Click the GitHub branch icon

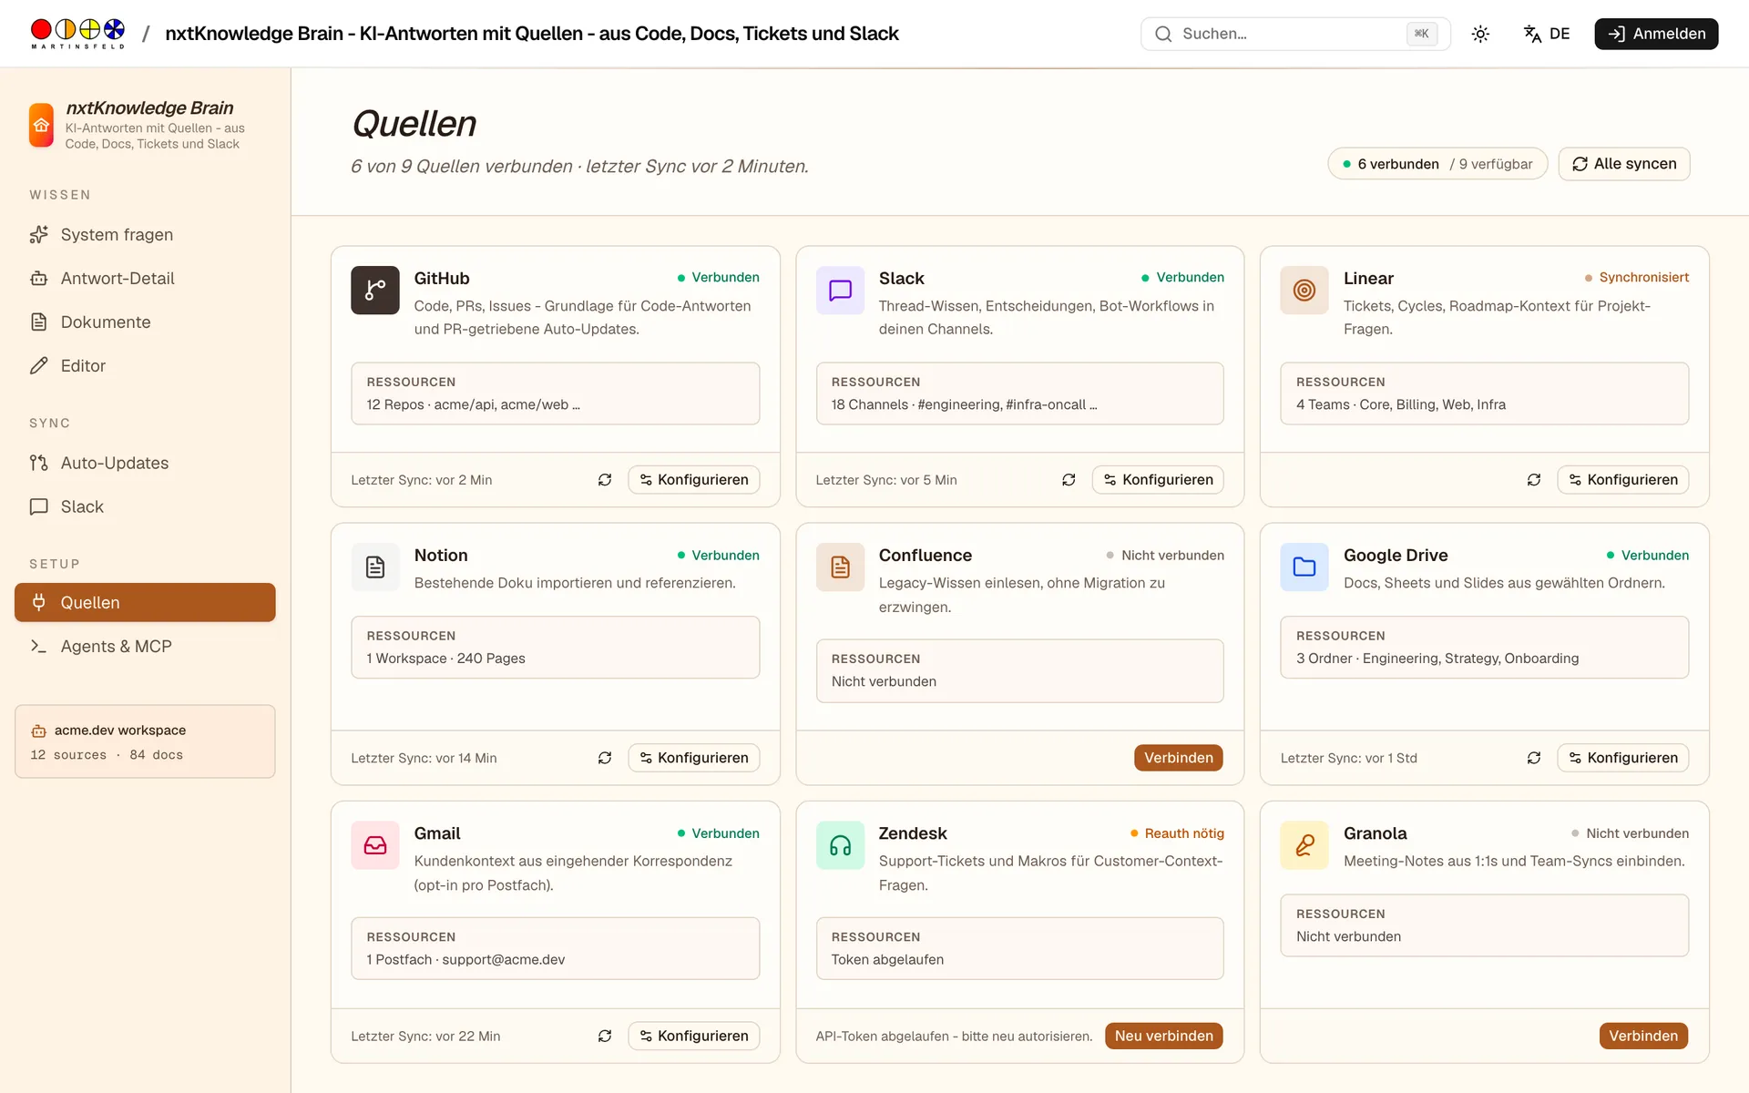(375, 290)
